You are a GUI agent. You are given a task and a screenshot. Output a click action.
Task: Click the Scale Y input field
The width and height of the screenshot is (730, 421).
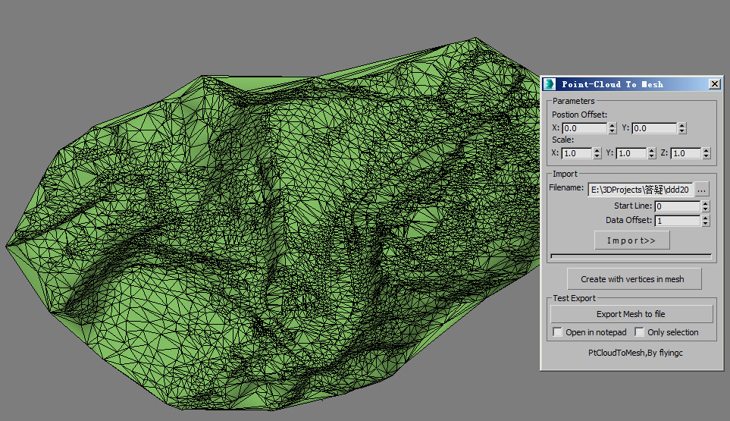tap(631, 153)
